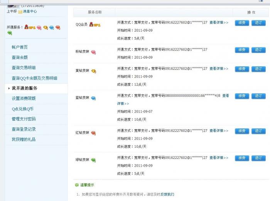This screenshot has height=201, width=270.
Task: Select 我开通的服务 in sidebar
Action: [24, 88]
